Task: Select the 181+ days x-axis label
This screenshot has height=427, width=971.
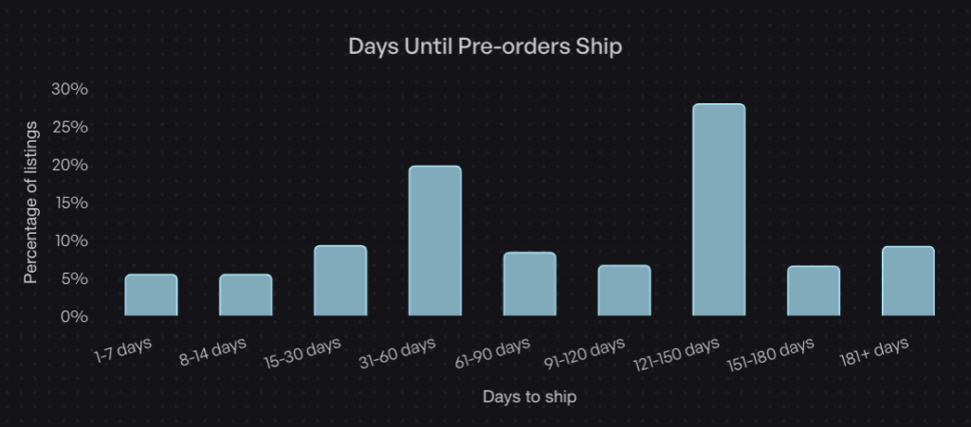Action: (x=874, y=352)
